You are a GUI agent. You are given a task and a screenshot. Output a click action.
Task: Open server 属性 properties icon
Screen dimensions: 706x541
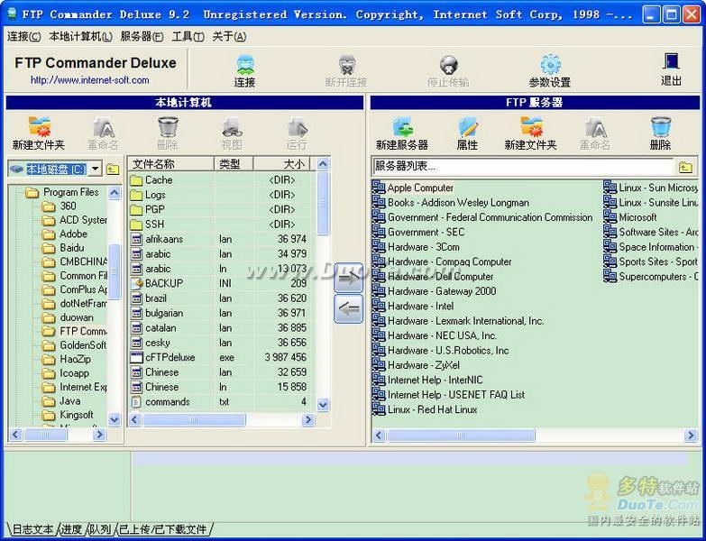(x=467, y=133)
